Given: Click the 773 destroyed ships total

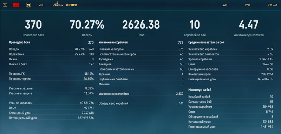Looking at the screenshot, I should point(181,42).
